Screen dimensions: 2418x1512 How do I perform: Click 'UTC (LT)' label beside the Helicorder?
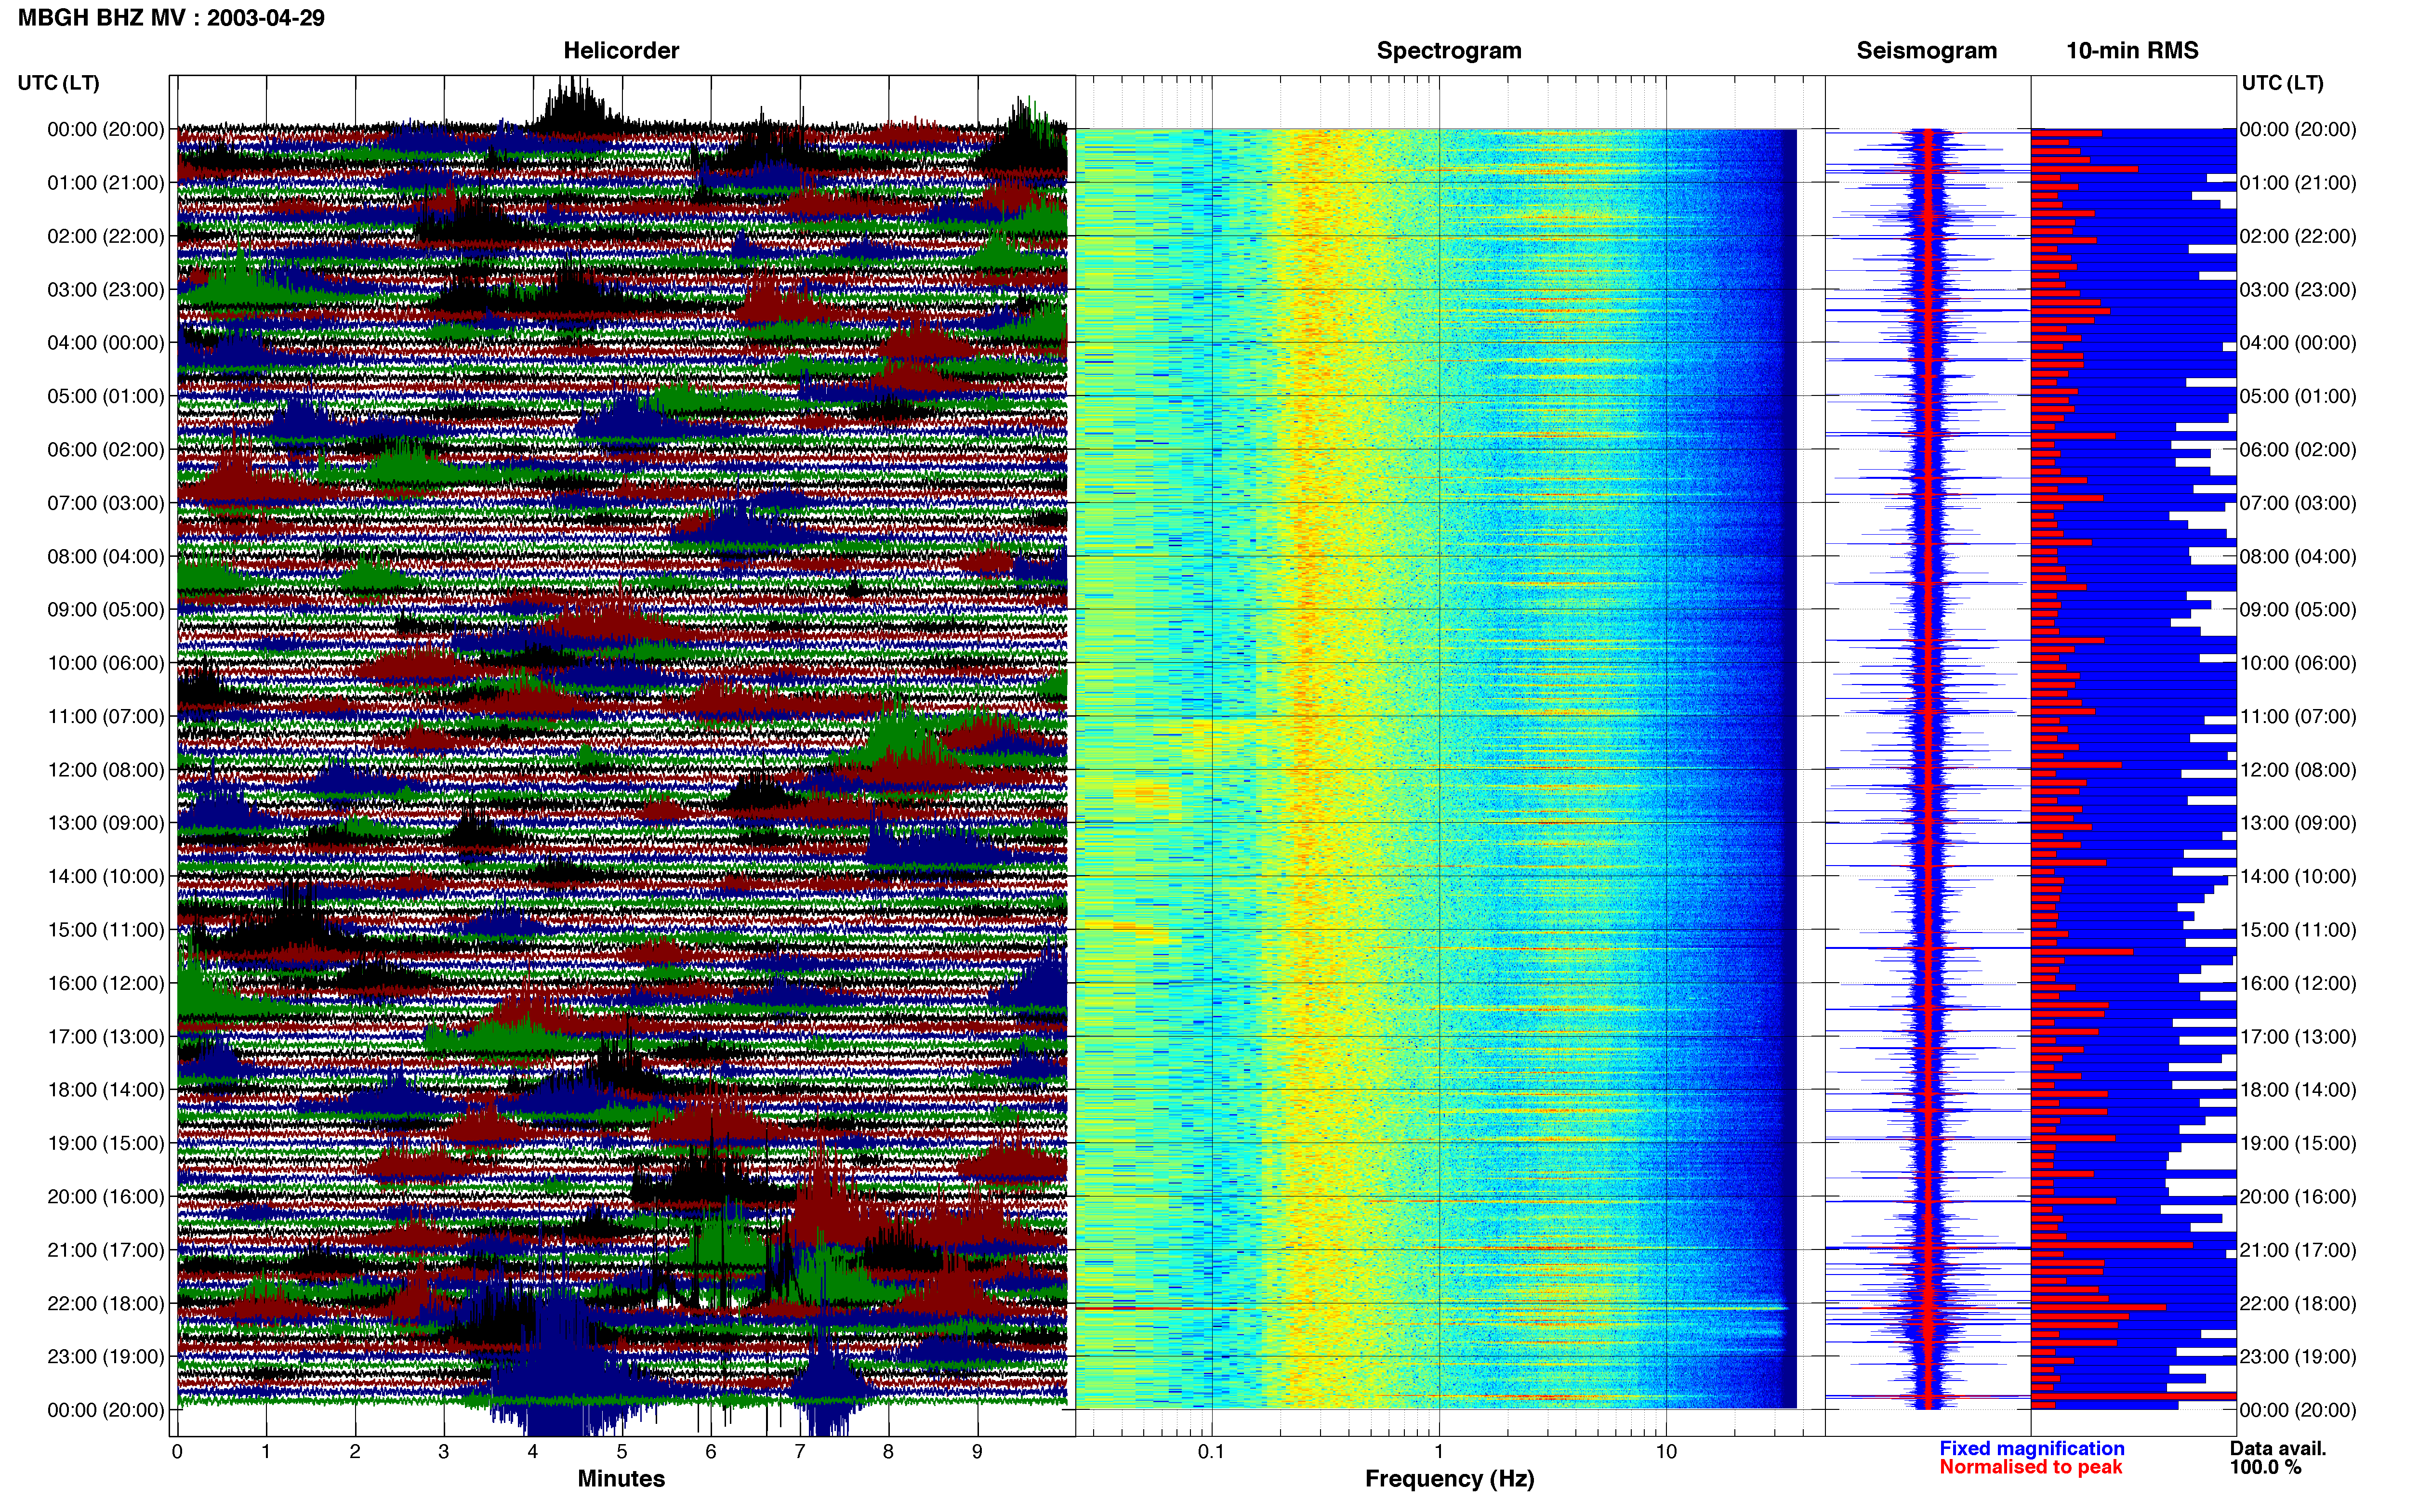point(58,83)
